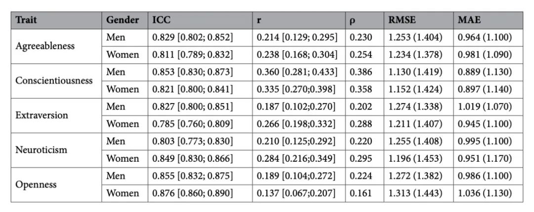Click the Openness trait cell

click(56, 185)
